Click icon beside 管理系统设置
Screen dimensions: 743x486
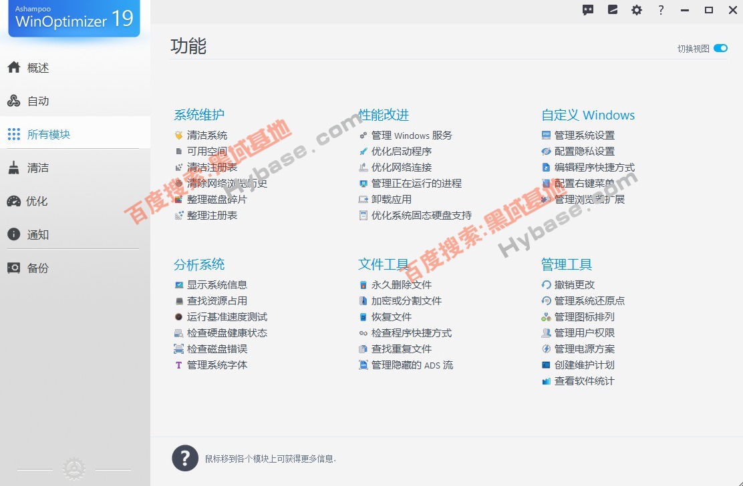[546, 136]
